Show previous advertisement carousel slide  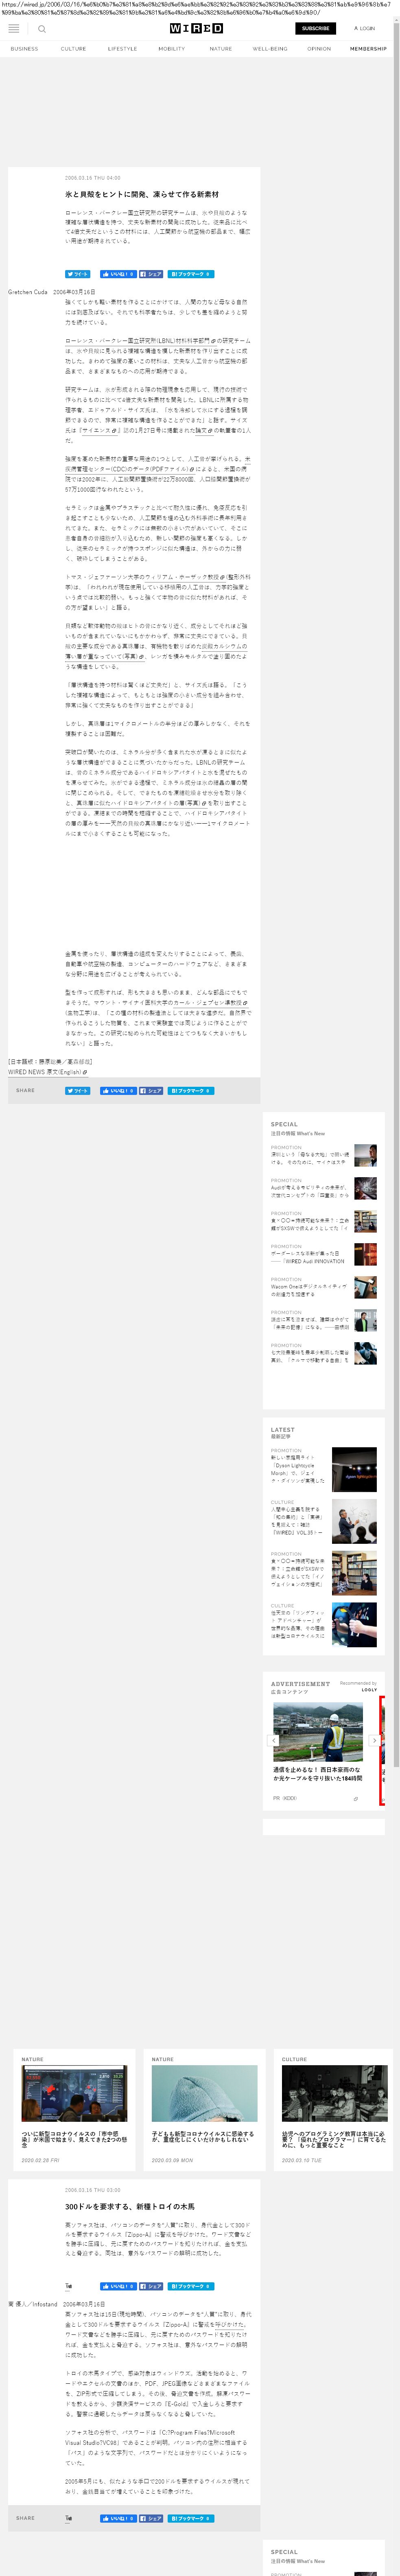[274, 1741]
